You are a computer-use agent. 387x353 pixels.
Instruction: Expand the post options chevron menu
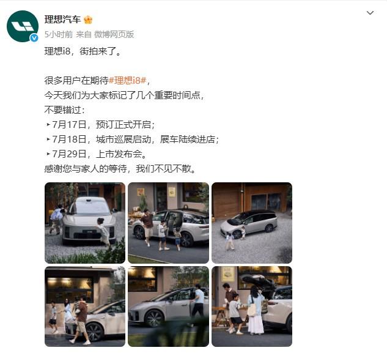click(x=370, y=13)
